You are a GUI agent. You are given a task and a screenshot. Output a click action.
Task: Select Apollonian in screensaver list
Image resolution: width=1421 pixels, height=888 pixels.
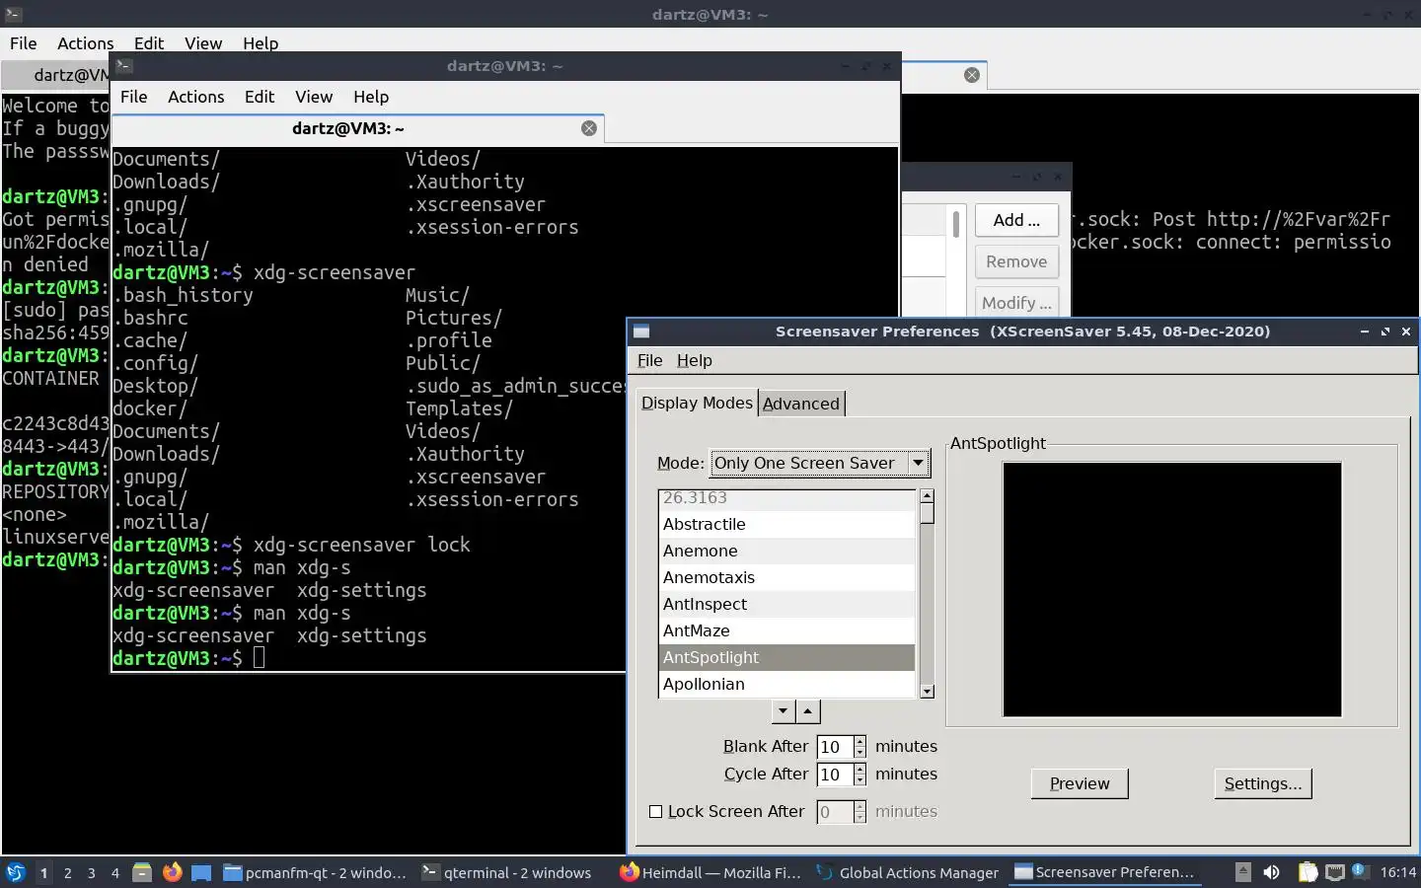(786, 684)
